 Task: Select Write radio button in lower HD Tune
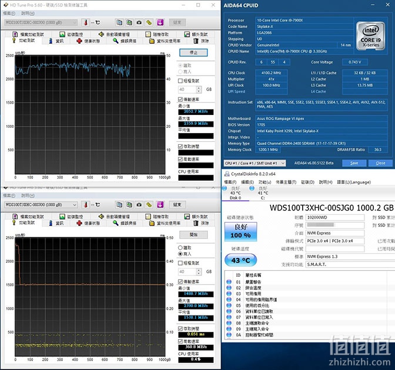[180, 254]
